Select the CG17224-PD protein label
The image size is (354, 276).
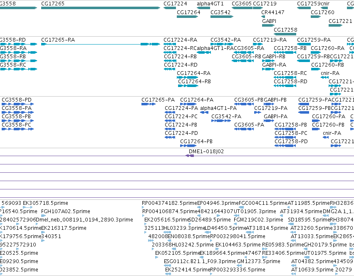click(x=181, y=133)
